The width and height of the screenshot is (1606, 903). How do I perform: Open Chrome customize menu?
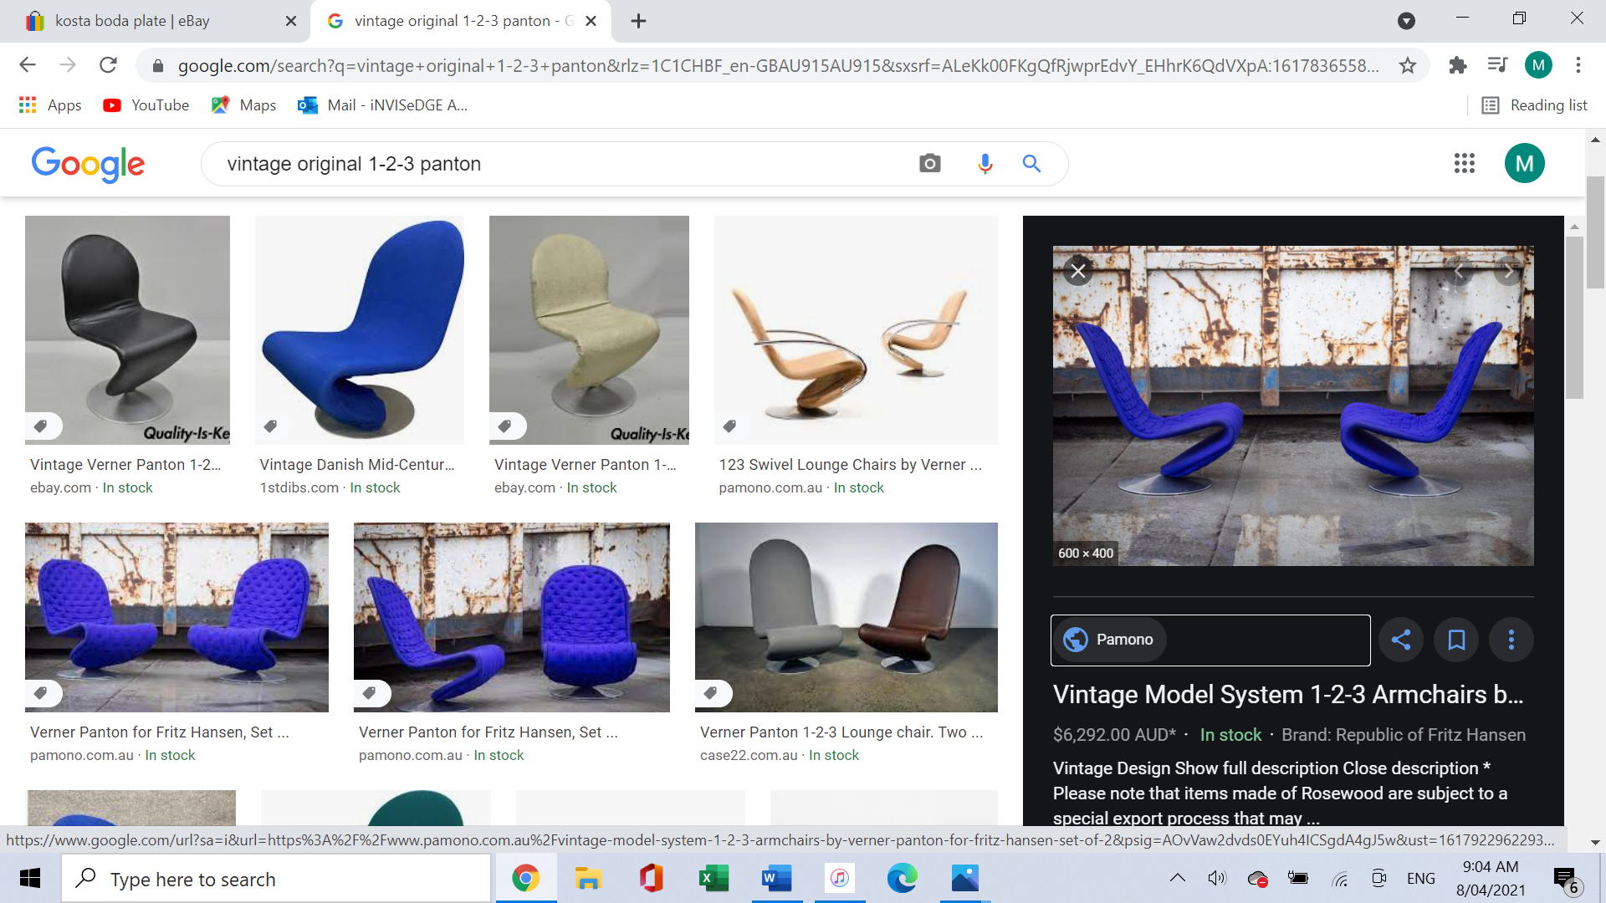click(1578, 65)
